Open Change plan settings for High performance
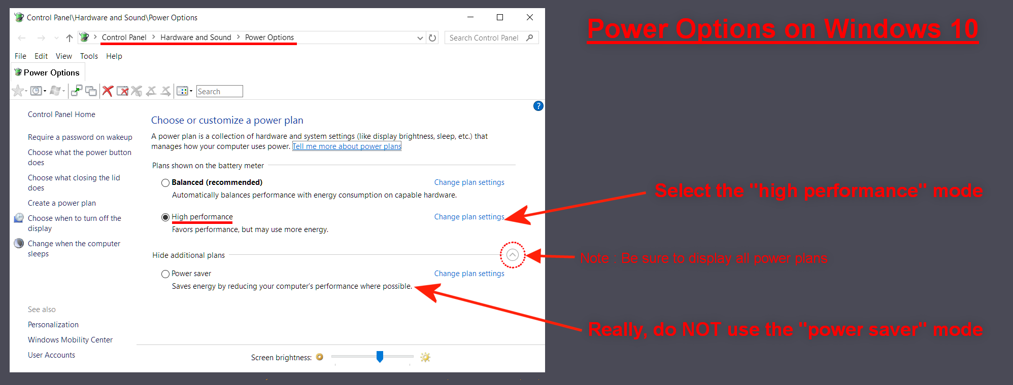This screenshot has width=1013, height=385. [469, 217]
